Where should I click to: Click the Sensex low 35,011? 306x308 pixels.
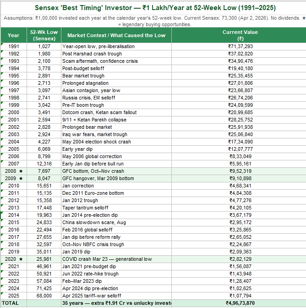44,252
